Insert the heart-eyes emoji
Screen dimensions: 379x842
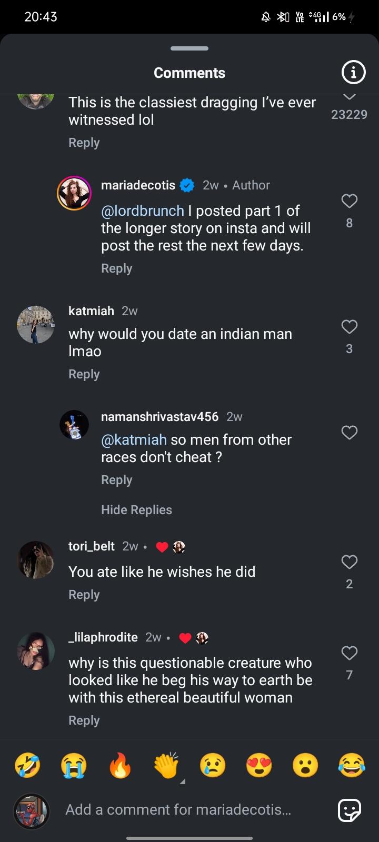(x=259, y=765)
